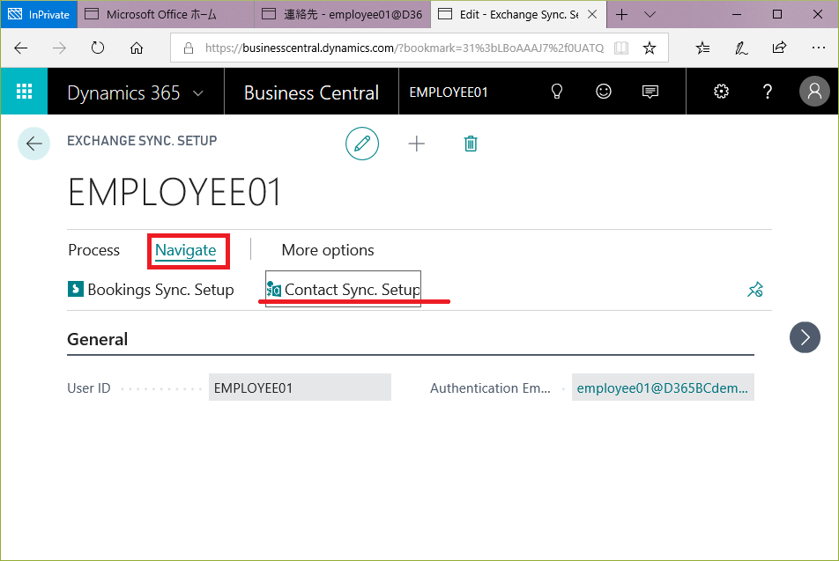This screenshot has height=561, width=839.
Task: Unpin the action bar pin icon
Action: (x=755, y=290)
